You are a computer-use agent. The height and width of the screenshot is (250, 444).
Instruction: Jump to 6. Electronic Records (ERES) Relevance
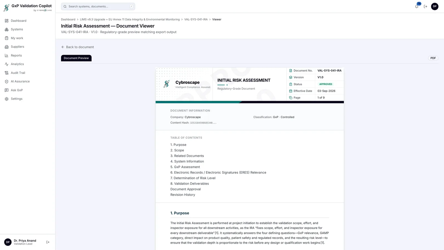[x=218, y=172]
